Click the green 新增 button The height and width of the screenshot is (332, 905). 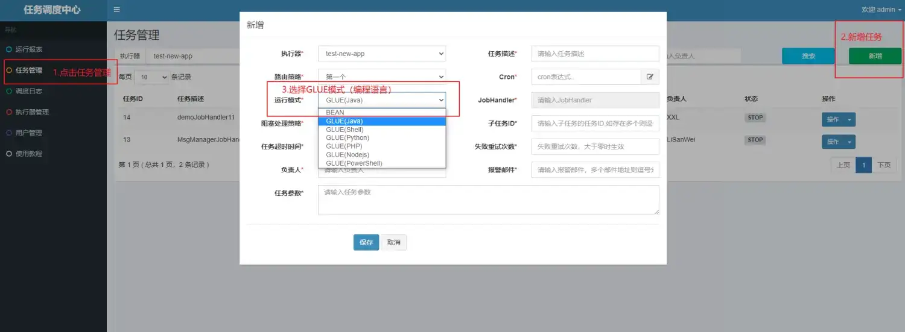click(875, 56)
